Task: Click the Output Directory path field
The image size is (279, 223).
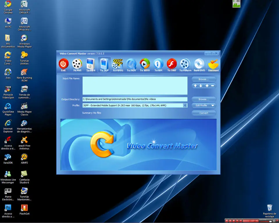Action: tap(135, 99)
